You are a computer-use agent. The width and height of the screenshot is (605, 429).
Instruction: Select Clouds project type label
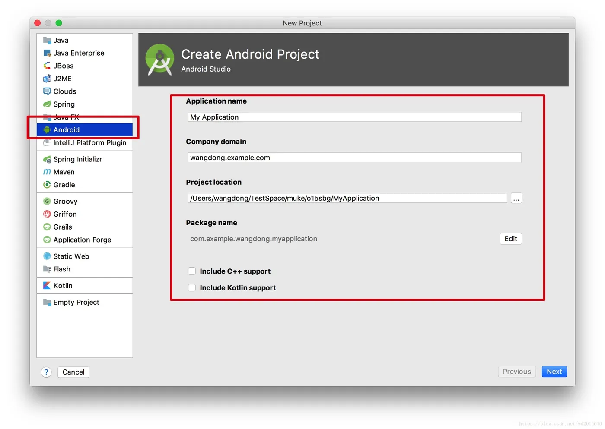pos(65,91)
